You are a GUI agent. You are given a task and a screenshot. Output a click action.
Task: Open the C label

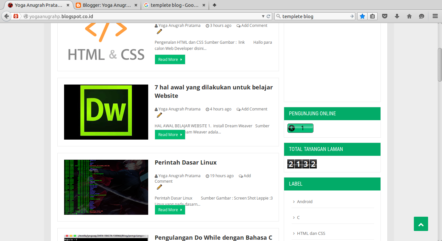(298, 217)
